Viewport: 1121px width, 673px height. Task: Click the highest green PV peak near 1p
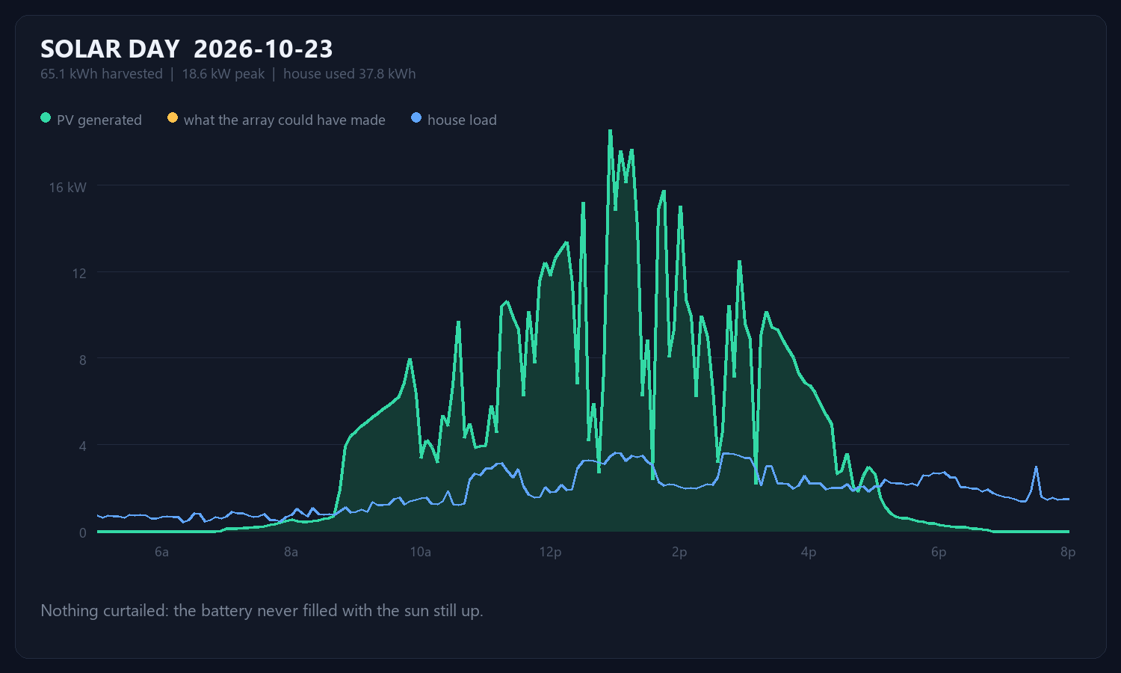[x=610, y=131]
